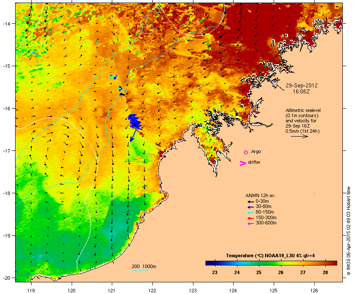Click the '24' colorbar tick label

tap(237, 272)
